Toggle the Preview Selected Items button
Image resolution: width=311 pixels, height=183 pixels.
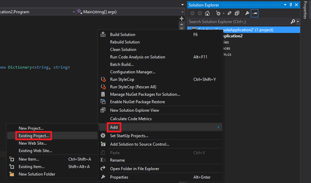pyautogui.click(x=255, y=13)
